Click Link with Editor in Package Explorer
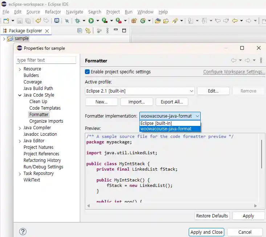 [x=88, y=31]
